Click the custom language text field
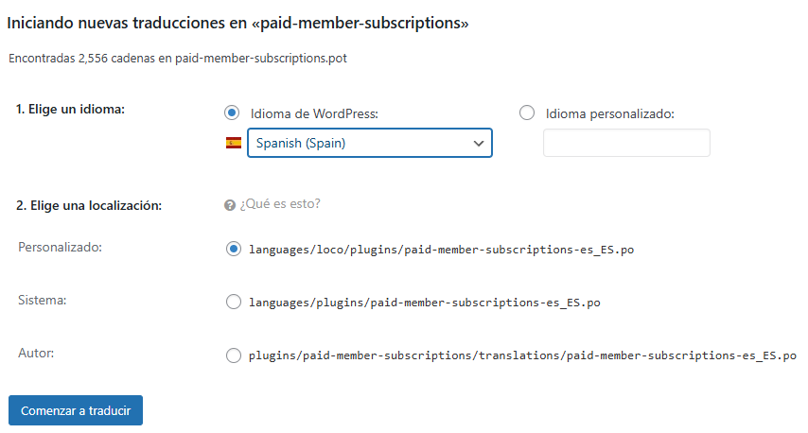Screen dimensions: 808x433 click(626, 143)
